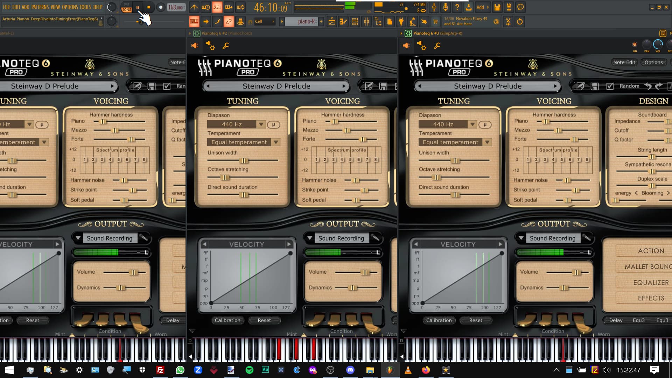Click detailed settings gear in Pianoteq 6 #3

421,45
